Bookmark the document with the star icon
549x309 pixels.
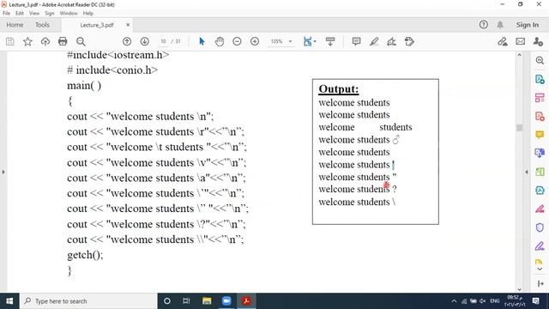pos(27,42)
